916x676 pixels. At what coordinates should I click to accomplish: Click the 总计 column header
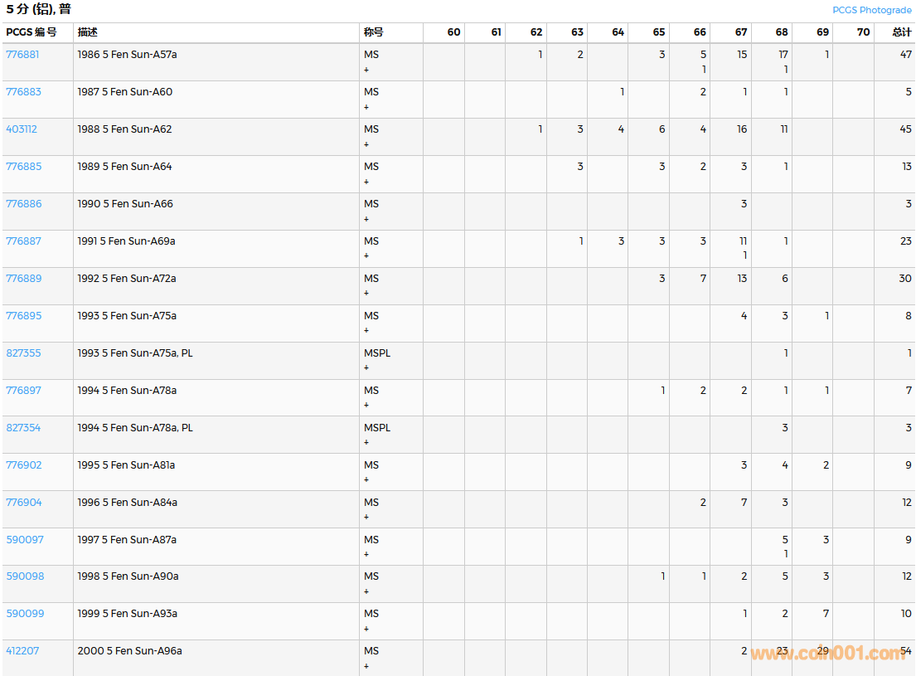[901, 32]
